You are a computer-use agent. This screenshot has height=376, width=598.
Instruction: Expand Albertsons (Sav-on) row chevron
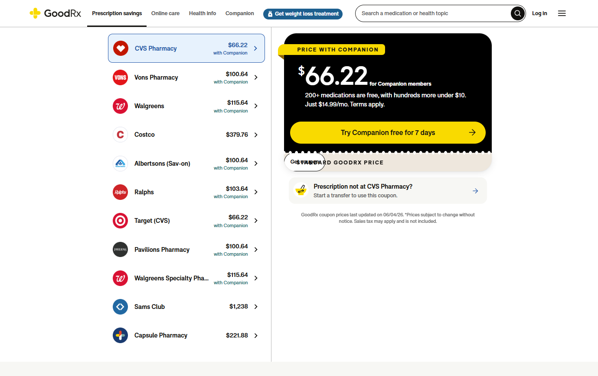coord(256,164)
